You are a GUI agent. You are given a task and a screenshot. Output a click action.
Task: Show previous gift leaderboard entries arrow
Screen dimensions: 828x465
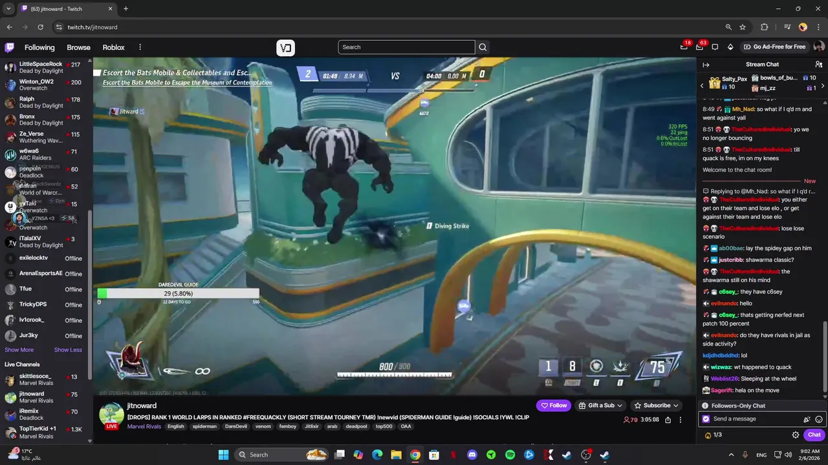(x=702, y=85)
